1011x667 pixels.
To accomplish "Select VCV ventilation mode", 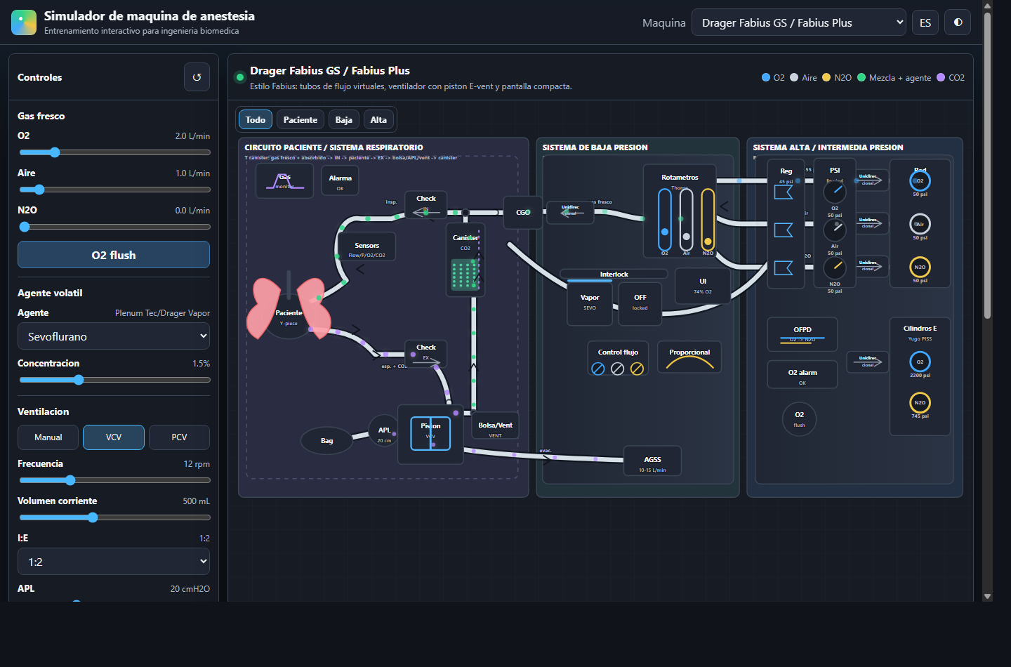I will tap(114, 437).
